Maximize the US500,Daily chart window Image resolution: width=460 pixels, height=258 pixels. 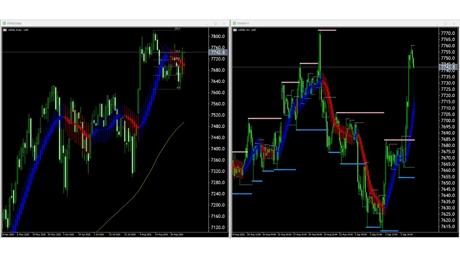click(215, 24)
